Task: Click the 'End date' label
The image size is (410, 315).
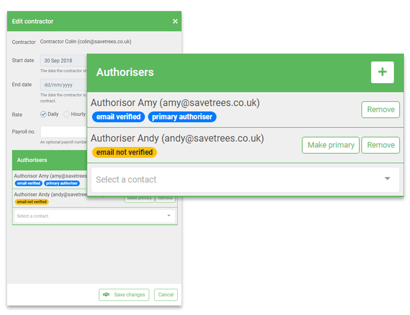Action: [x=22, y=84]
